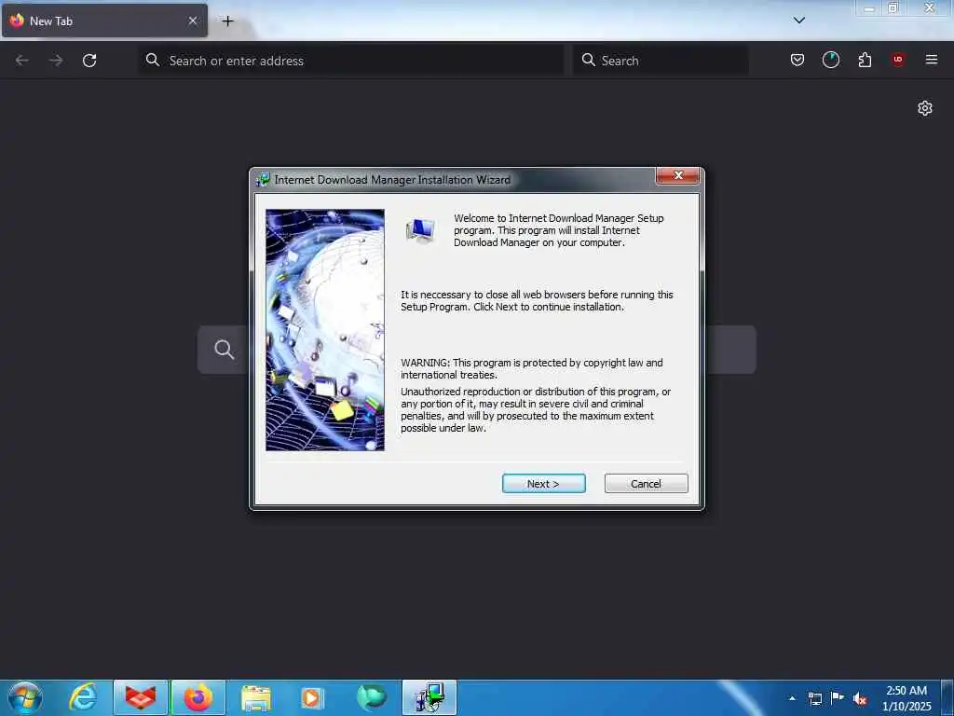954x716 pixels.
Task: Minimize the Firefox window
Action: 869,8
